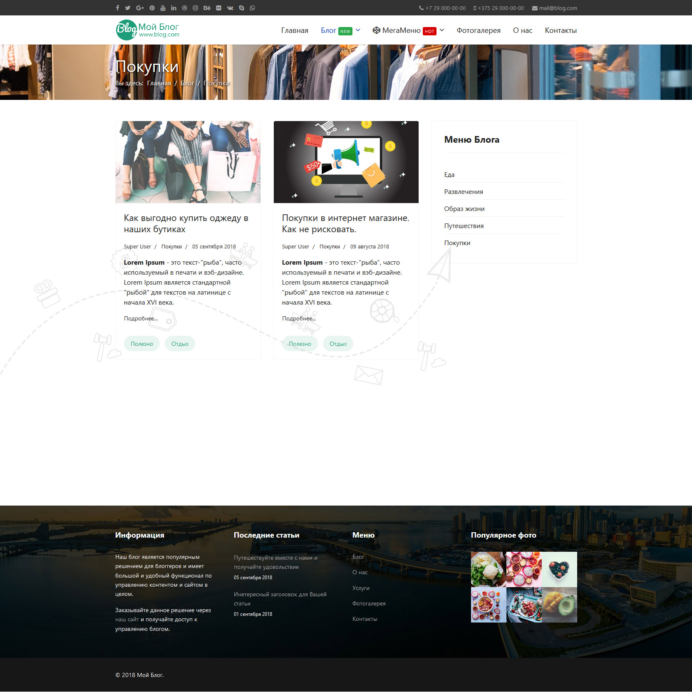Open the megaphone online shopping article image
692x692 pixels.
346,162
